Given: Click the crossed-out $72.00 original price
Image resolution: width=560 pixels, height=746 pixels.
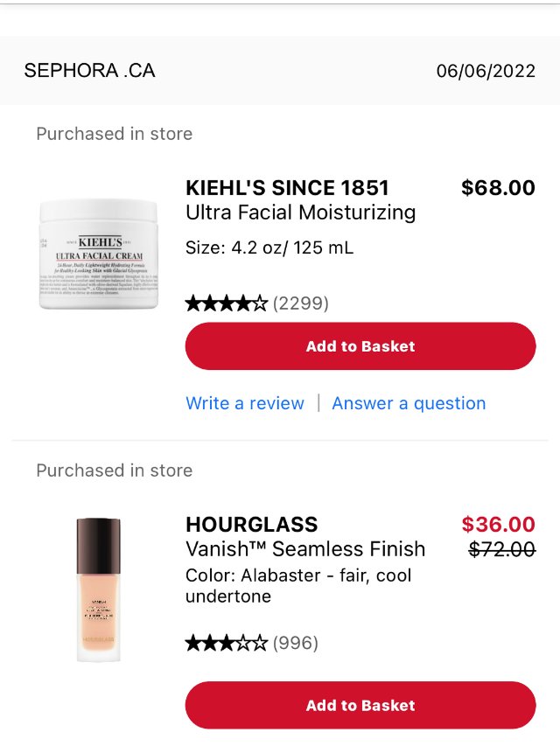Looking at the screenshot, I should (501, 549).
